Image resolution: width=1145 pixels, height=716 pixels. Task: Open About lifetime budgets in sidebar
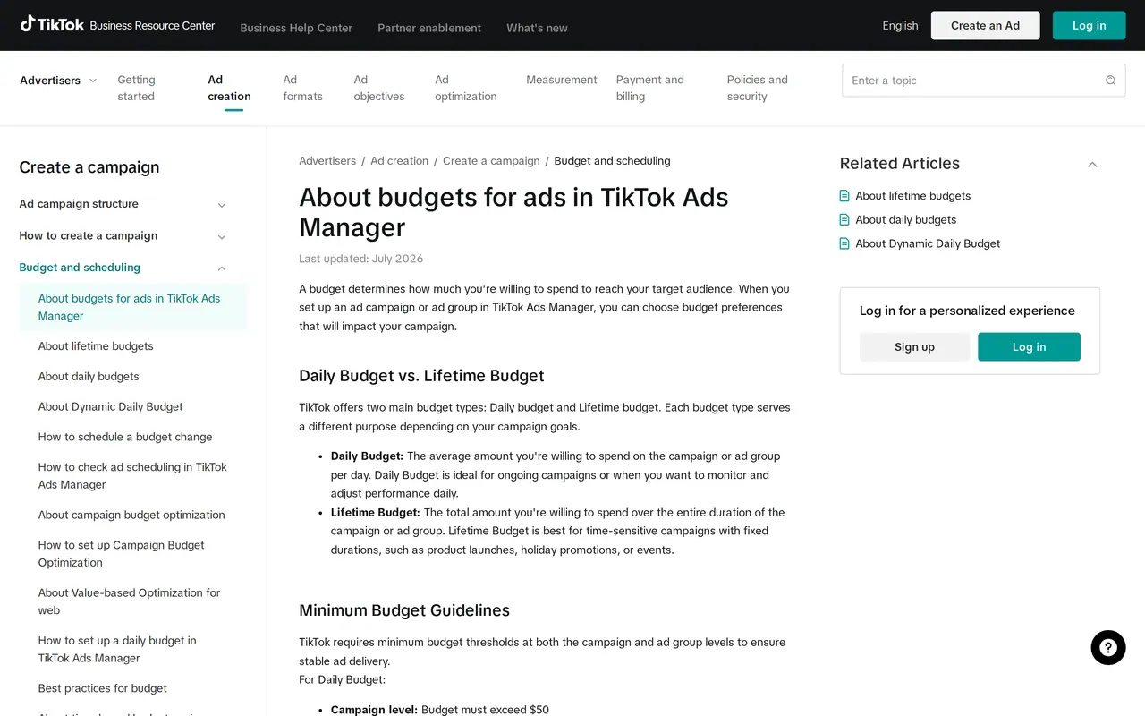(96, 346)
